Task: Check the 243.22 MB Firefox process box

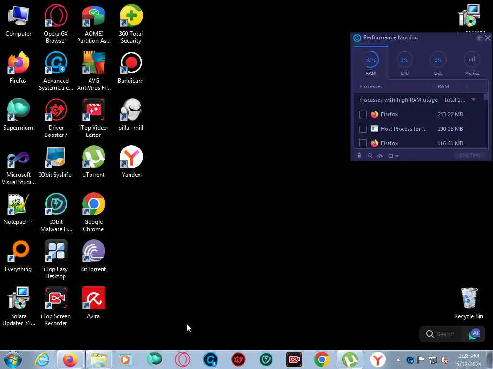Action: tap(363, 114)
